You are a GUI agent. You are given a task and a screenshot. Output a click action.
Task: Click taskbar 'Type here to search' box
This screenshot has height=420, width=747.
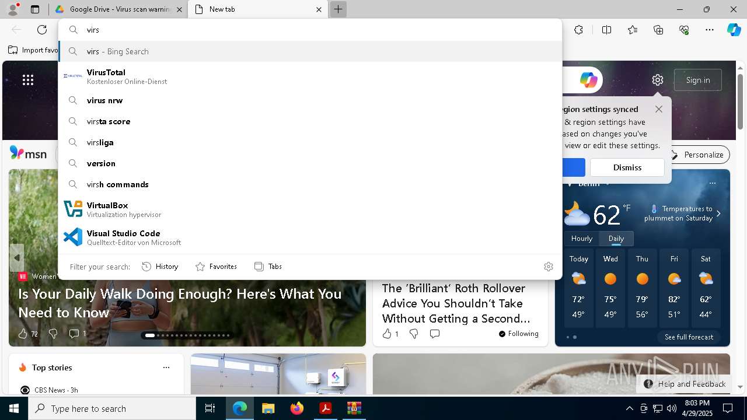coord(112,408)
